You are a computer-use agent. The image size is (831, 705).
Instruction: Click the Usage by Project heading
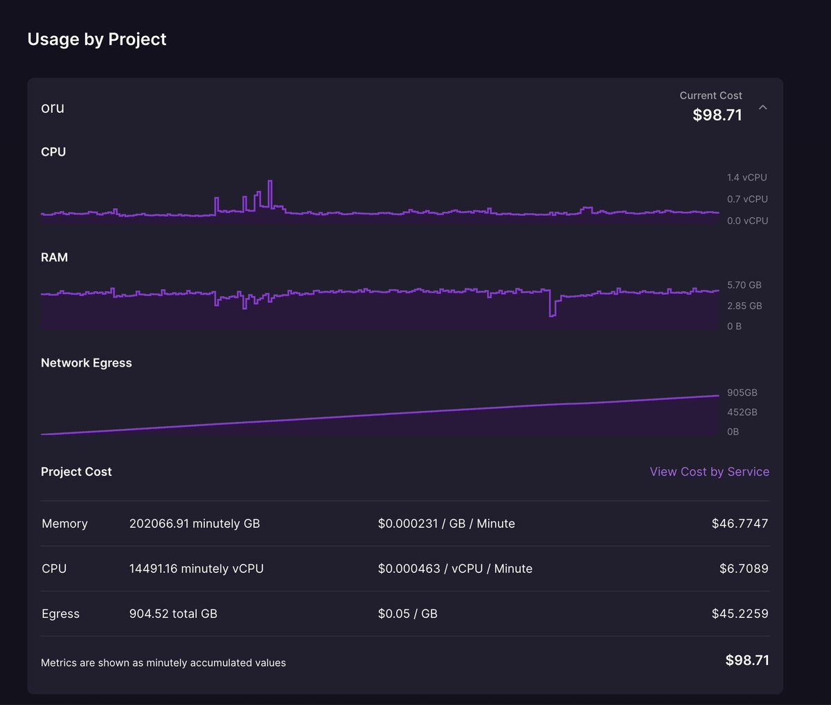click(97, 39)
